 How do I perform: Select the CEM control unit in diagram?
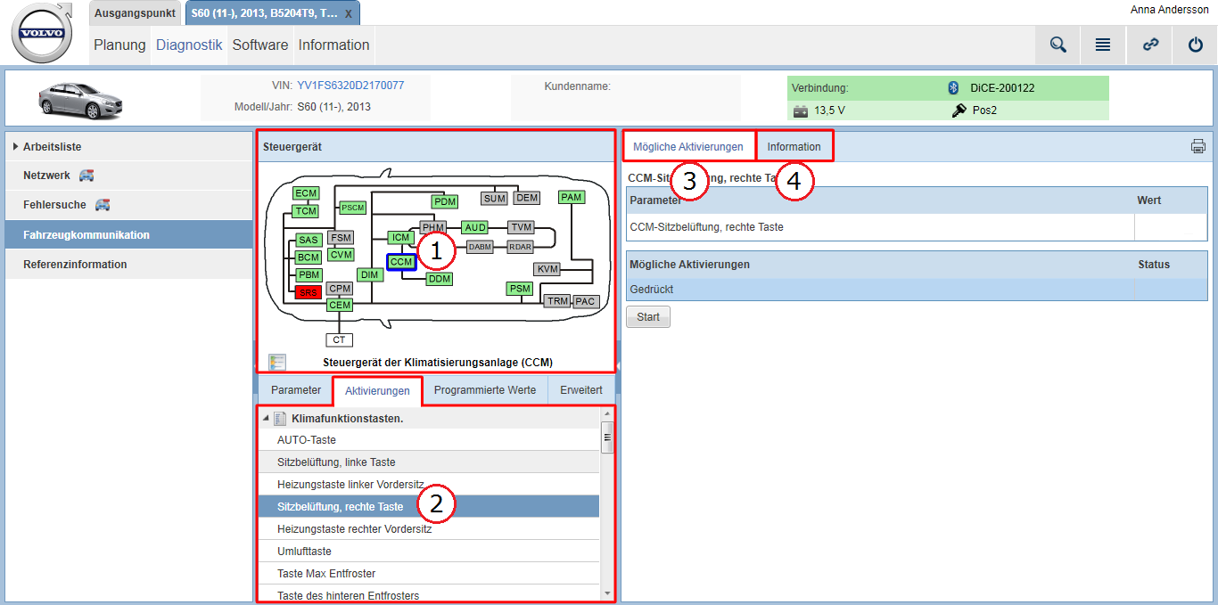[340, 305]
